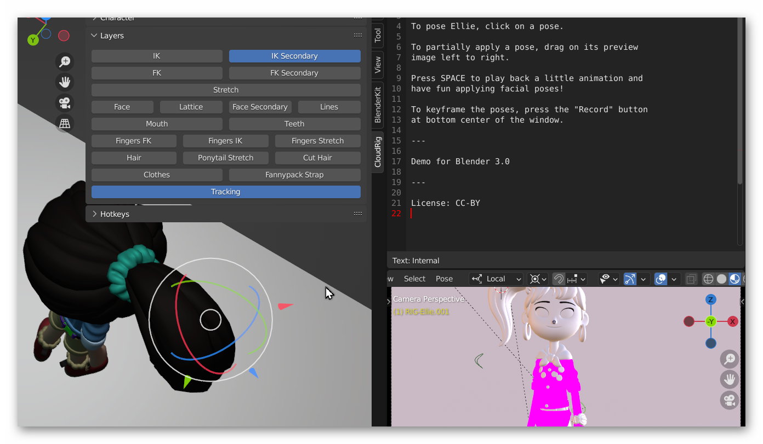The height and width of the screenshot is (444, 763).
Task: Expand the Hotkeys panel
Action: point(94,214)
